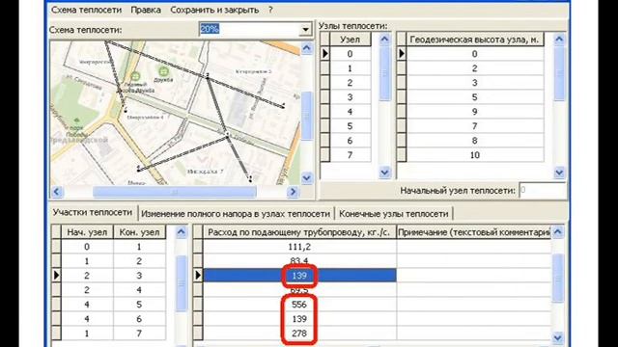Open the Схема теплосети menu
This screenshot has height=347, width=618.
point(86,10)
